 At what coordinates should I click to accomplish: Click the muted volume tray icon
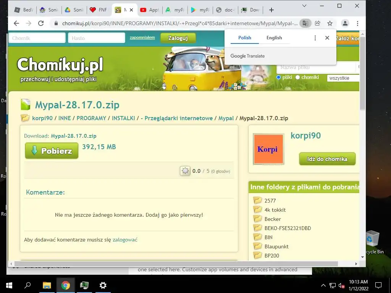[342, 285]
